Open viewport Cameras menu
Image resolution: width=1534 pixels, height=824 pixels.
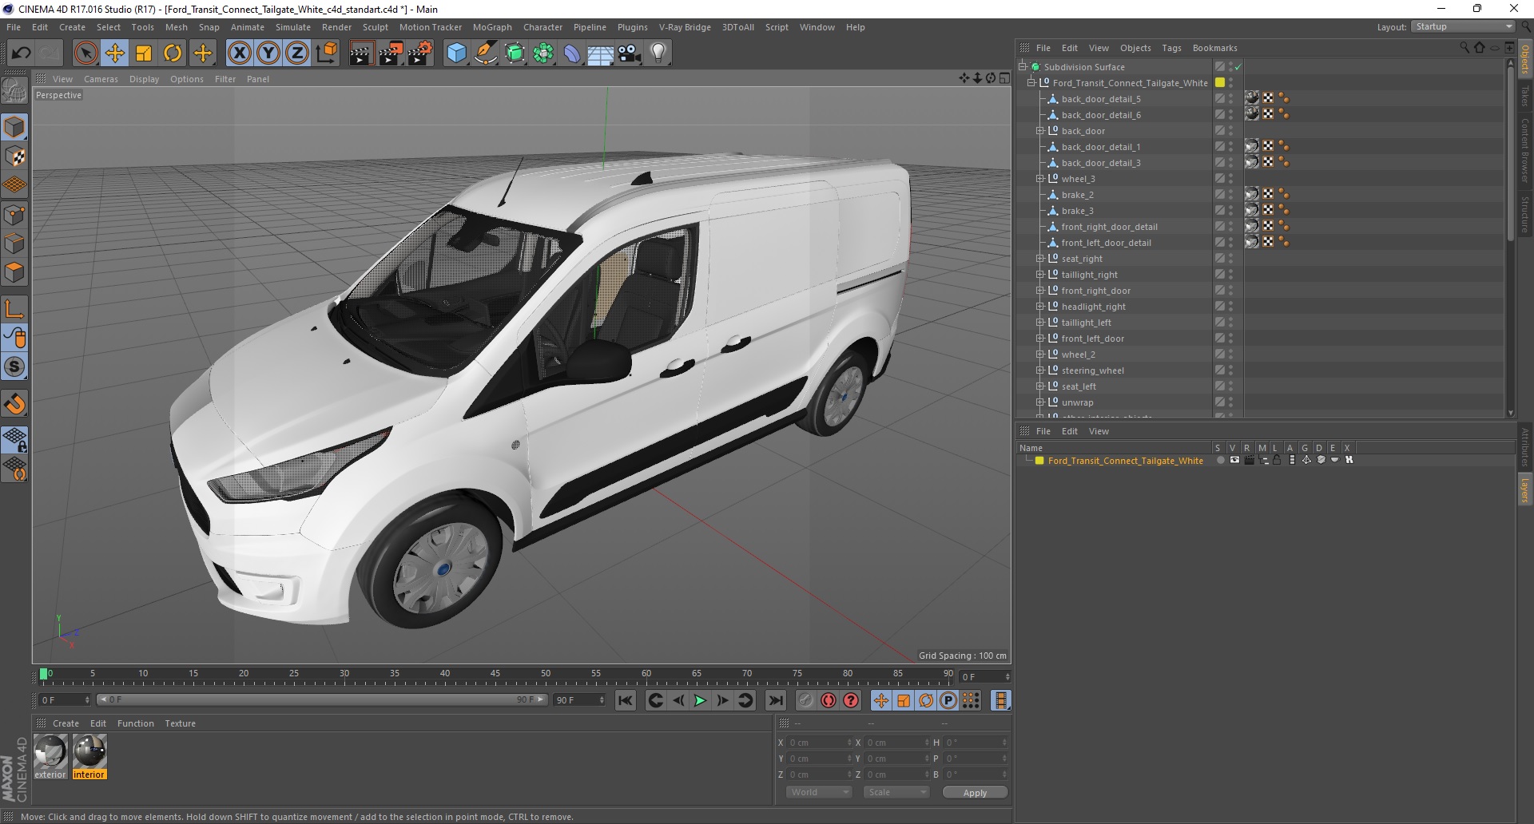point(101,79)
